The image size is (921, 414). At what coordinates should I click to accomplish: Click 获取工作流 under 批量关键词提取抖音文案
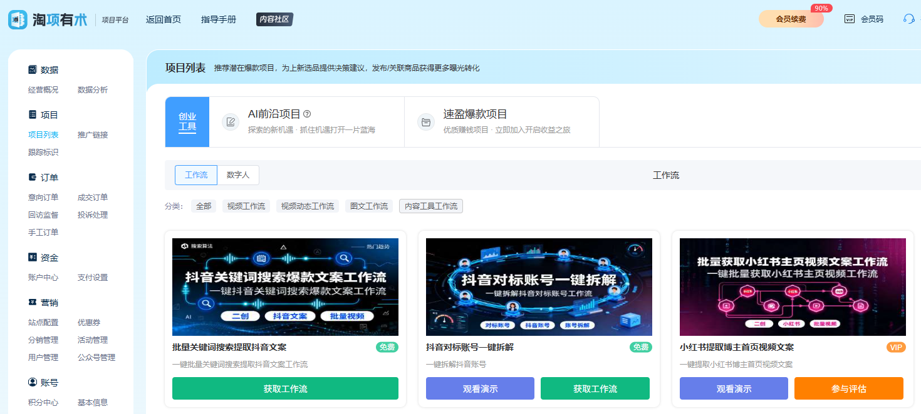(x=285, y=388)
